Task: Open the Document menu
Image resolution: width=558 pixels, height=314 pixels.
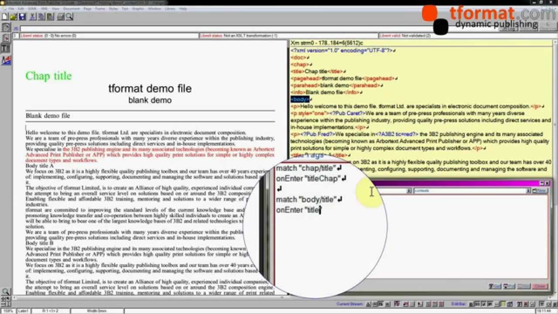Action: (x=71, y=9)
